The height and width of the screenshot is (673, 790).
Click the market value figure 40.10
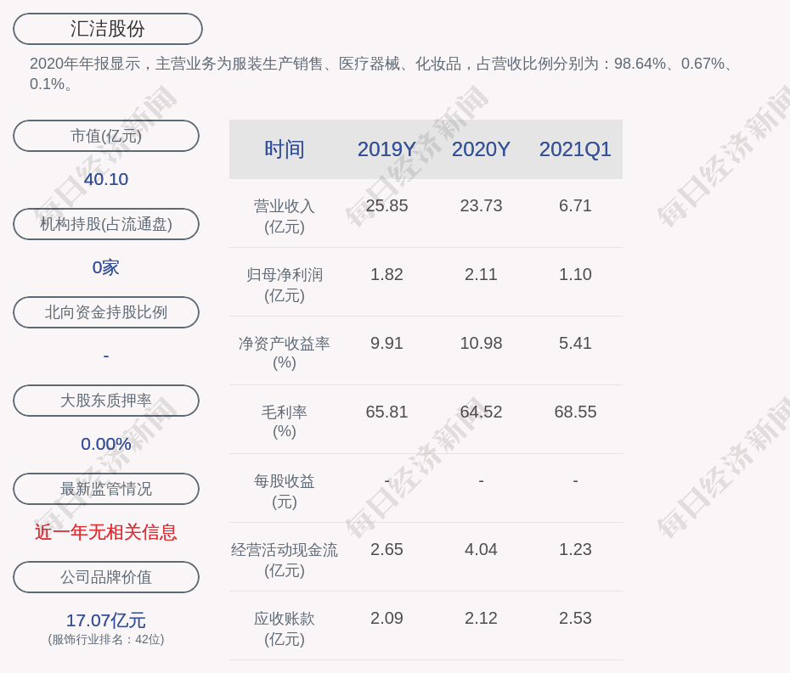click(x=106, y=179)
